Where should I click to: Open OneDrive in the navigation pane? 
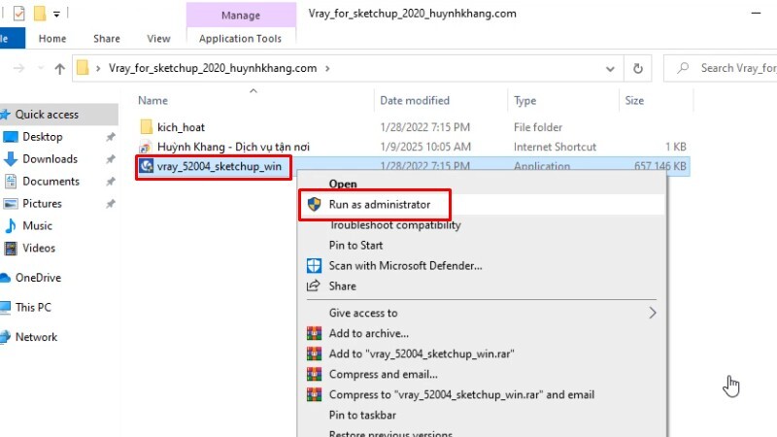point(38,278)
